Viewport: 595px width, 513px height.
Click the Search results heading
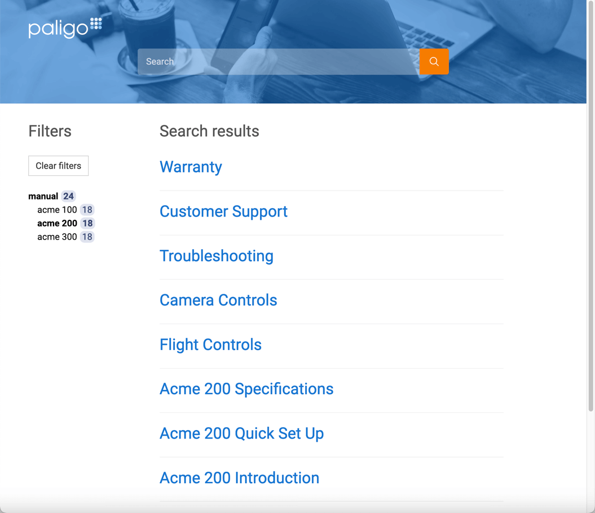coord(209,131)
